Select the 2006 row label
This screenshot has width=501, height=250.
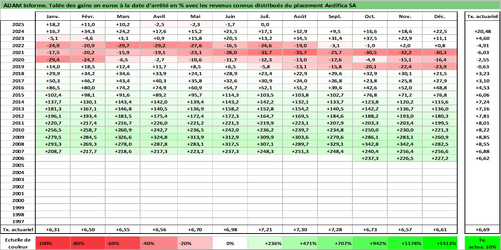(x=18, y=158)
